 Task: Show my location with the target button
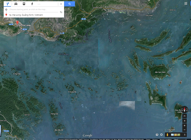pyautogui.click(x=185, y=121)
